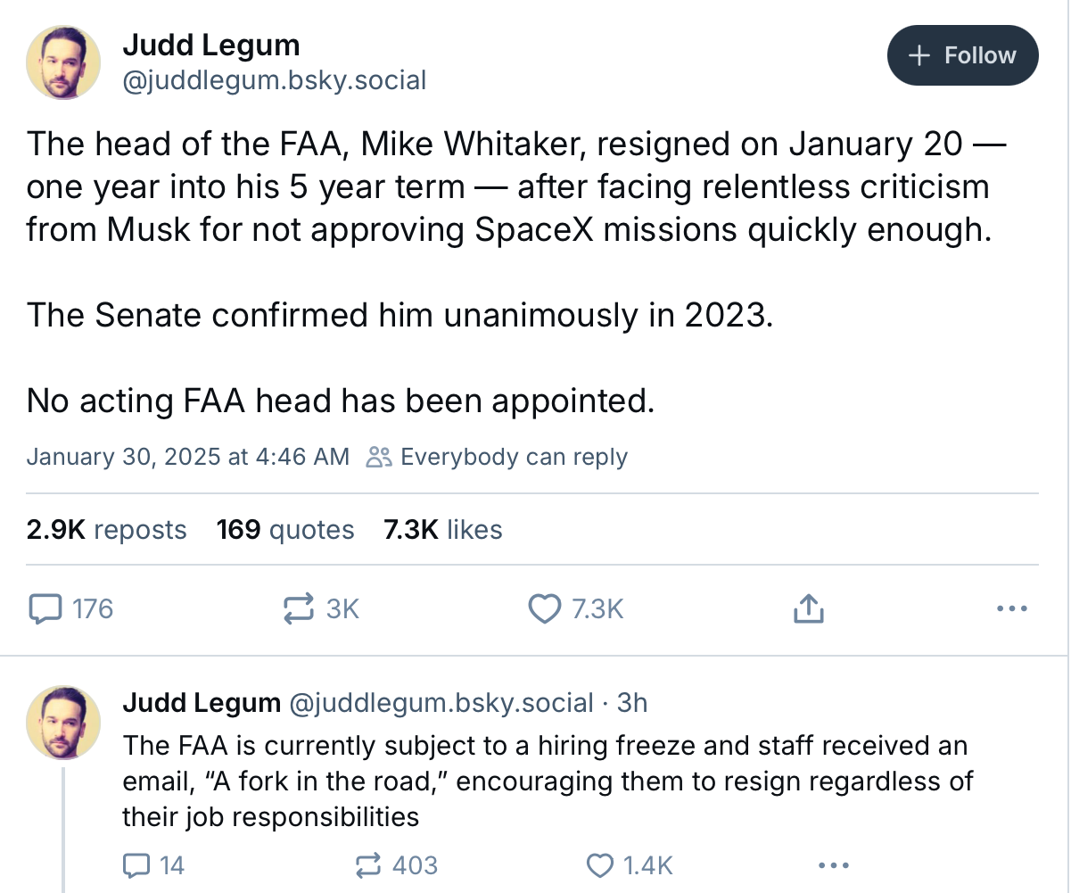1071x893 pixels.
Task: Repost the main FAA post
Action: pos(301,609)
